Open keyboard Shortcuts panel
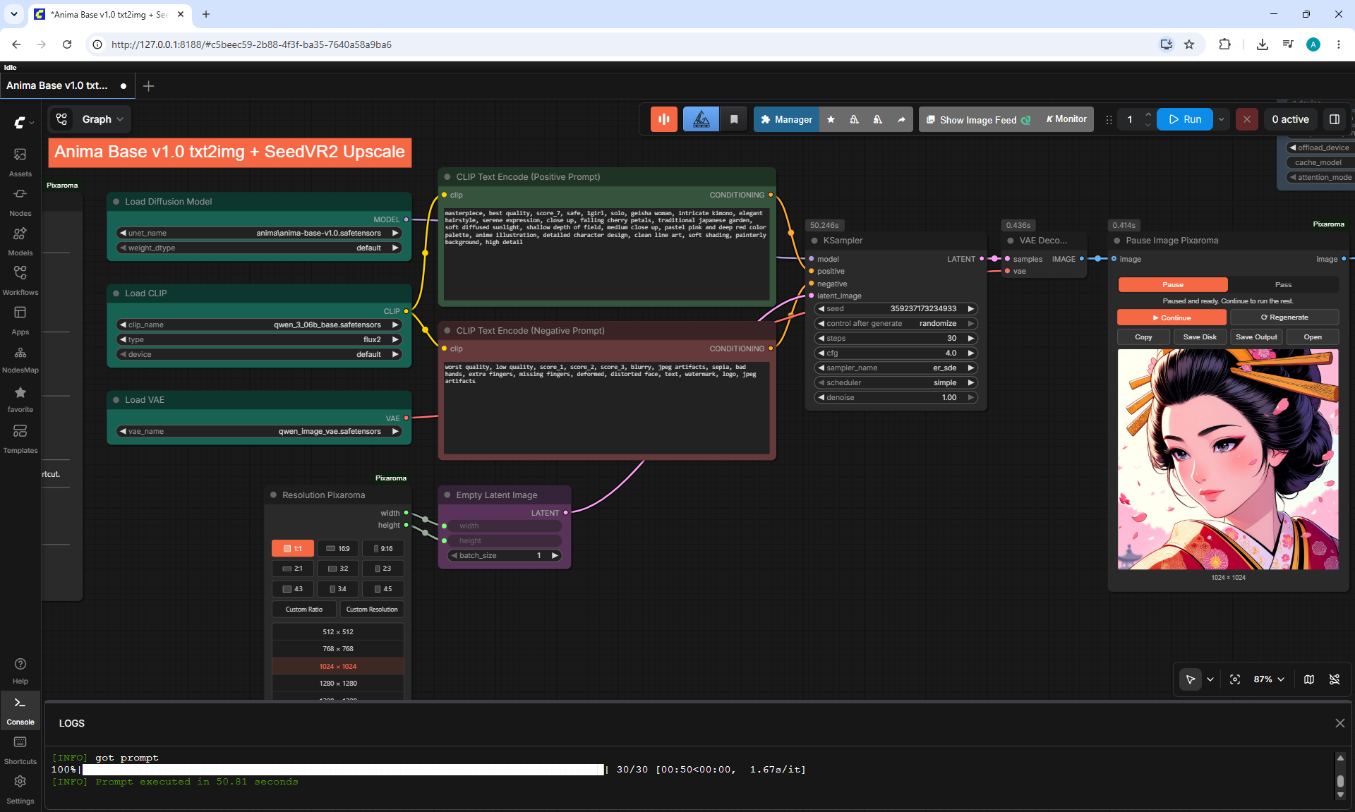Viewport: 1355px width, 812px height. [20, 750]
